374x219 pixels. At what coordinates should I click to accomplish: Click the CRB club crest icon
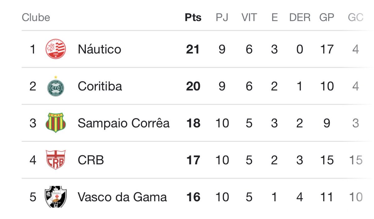pos(56,160)
